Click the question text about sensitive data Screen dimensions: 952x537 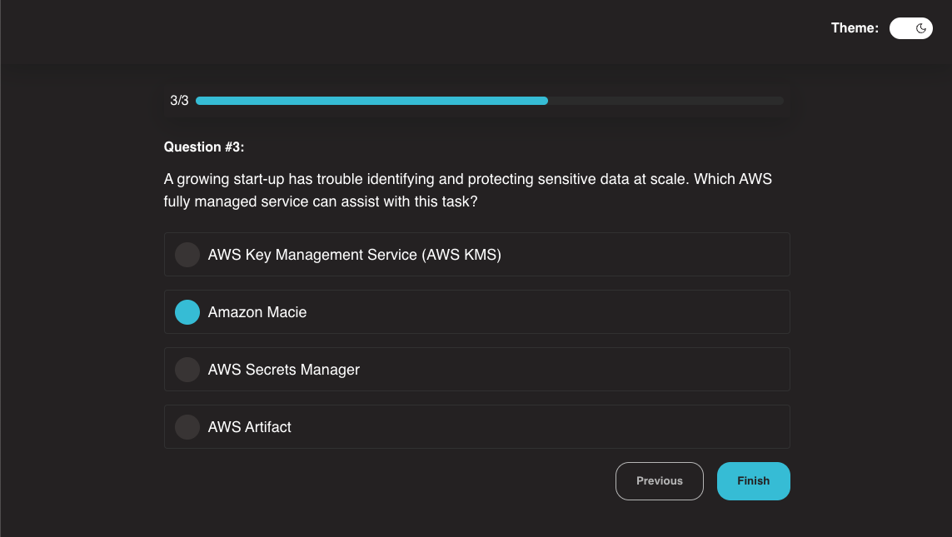467,190
